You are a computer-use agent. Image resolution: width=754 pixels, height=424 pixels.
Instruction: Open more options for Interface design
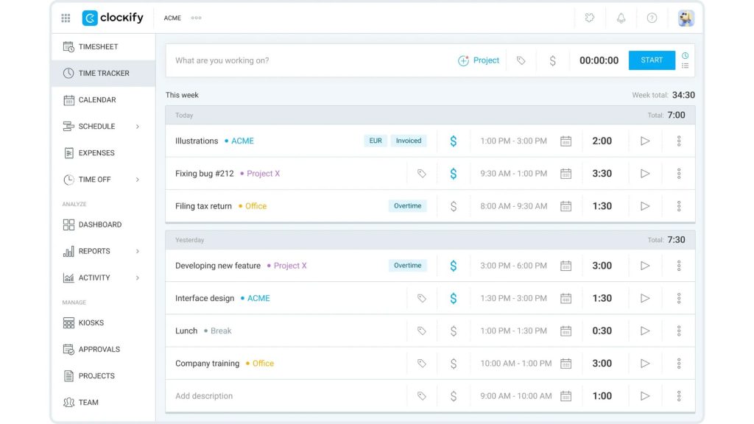click(679, 299)
